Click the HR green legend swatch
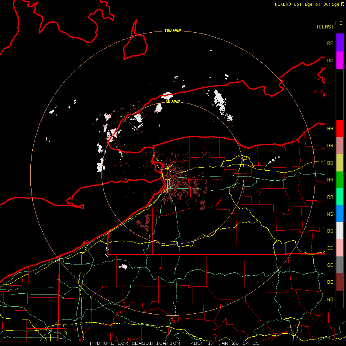The image size is (346, 346). pos(339,180)
